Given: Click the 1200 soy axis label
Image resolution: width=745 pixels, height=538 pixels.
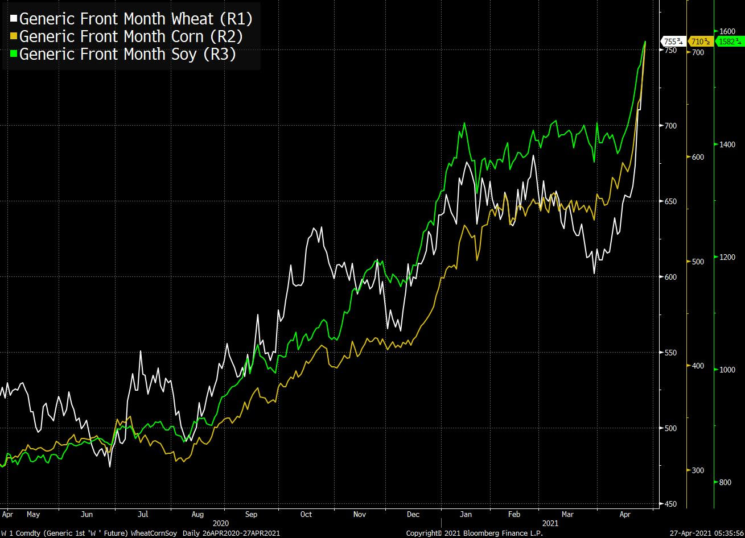Looking at the screenshot, I should 727,257.
